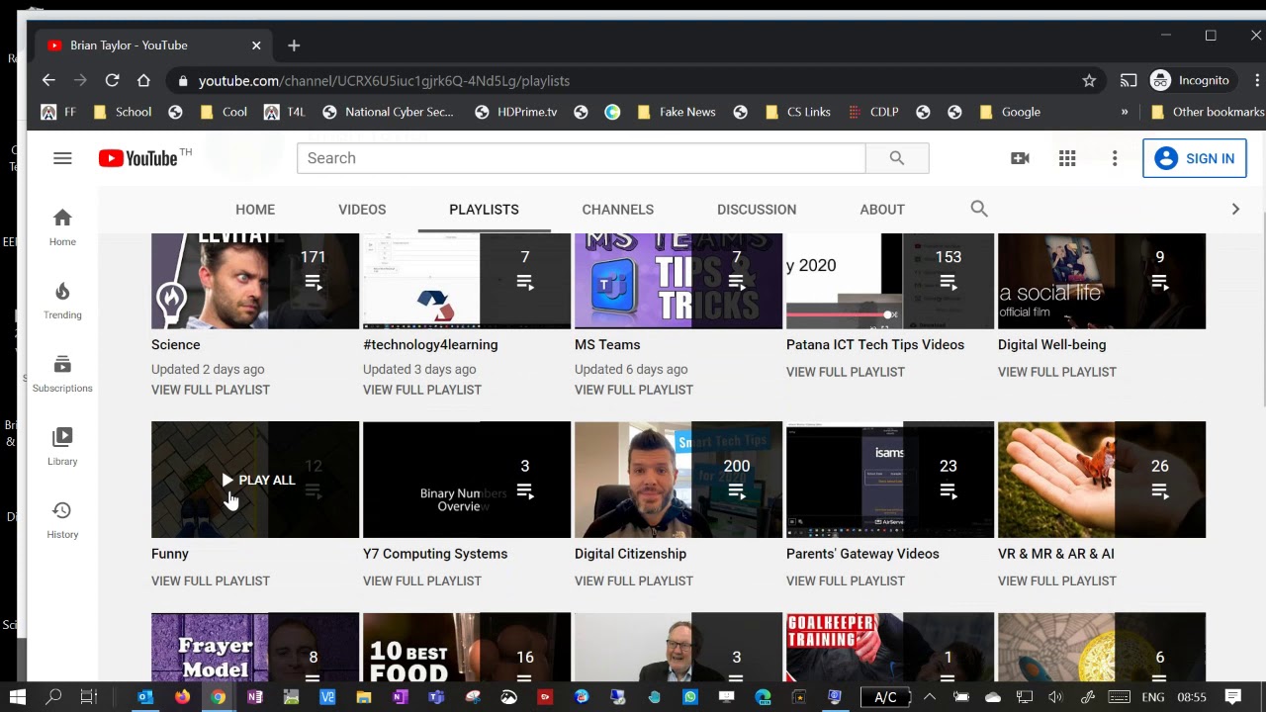Screen dimensions: 1266x712
Task: View full playlist for Science
Action: click(x=211, y=390)
